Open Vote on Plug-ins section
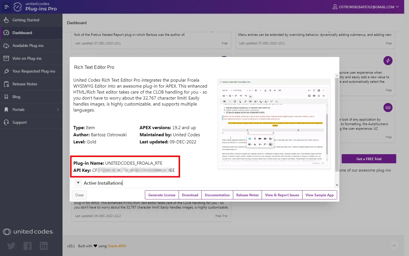The height and width of the screenshot is (256, 409). click(x=27, y=58)
